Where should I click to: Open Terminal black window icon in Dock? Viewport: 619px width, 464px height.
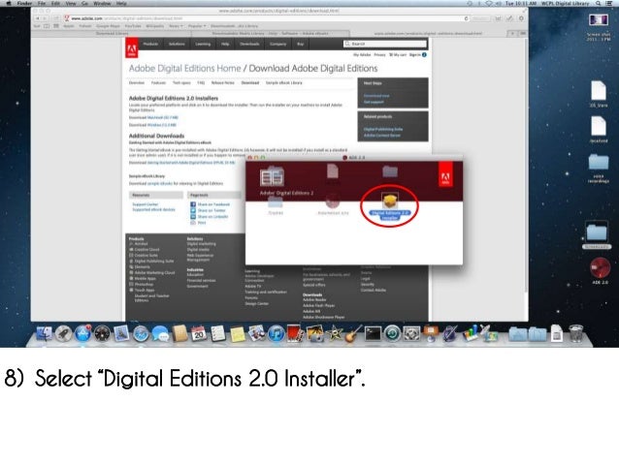pyautogui.click(x=373, y=334)
